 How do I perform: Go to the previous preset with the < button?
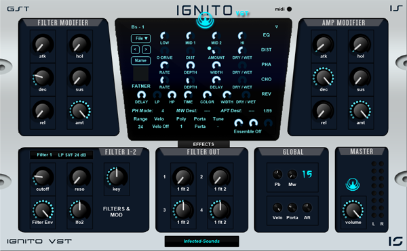tap(135, 49)
